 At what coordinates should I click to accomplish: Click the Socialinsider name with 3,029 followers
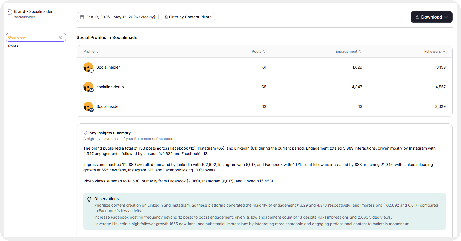[108, 106]
